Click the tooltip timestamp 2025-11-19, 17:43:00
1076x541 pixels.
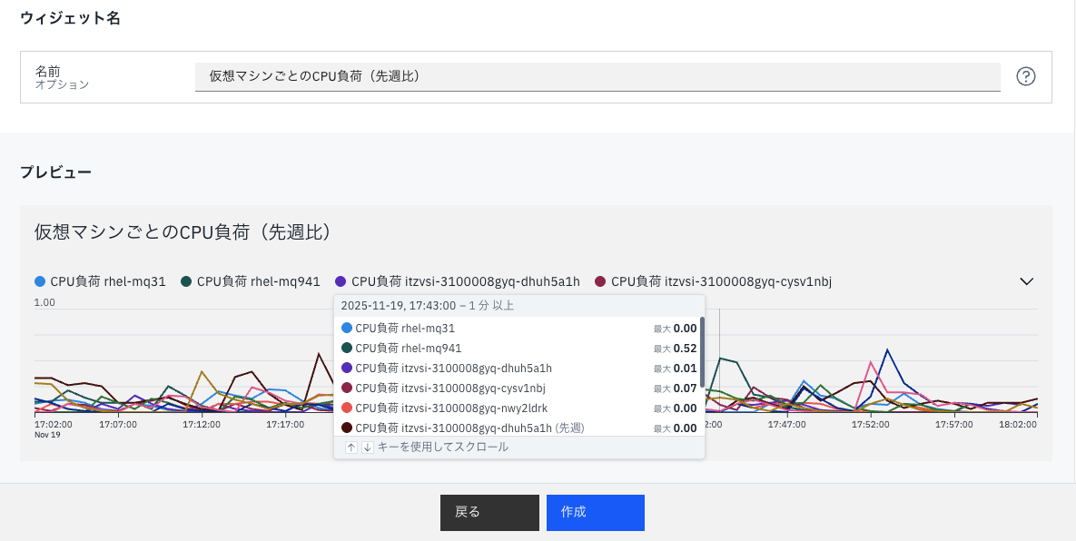click(399, 306)
